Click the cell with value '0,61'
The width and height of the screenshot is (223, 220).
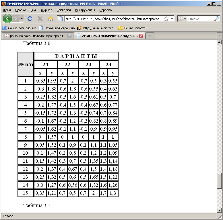tap(94, 97)
